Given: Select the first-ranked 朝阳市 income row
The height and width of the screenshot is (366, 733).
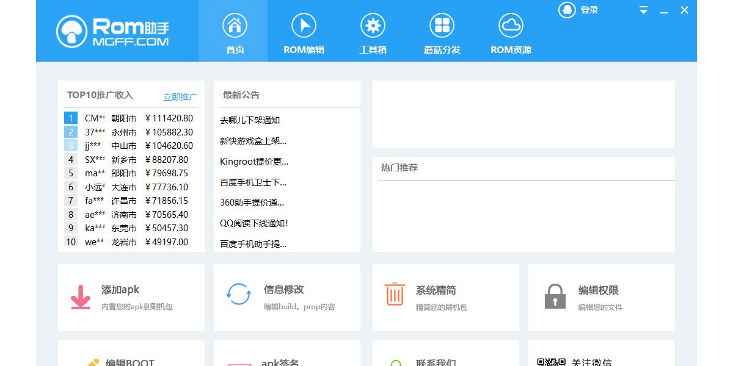Looking at the screenshot, I should [131, 118].
